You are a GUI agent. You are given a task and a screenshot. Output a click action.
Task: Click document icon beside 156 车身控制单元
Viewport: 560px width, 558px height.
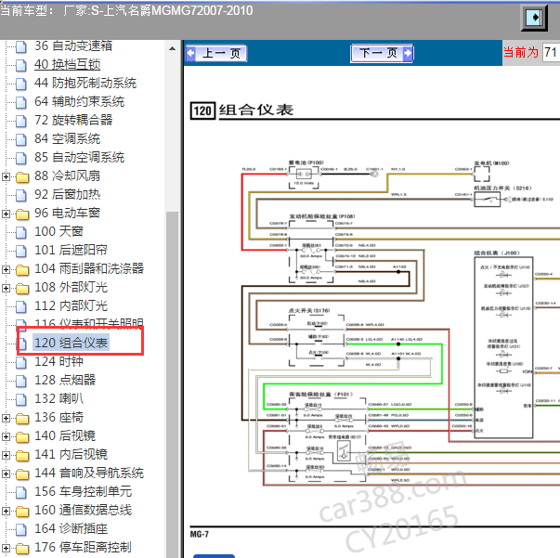(x=21, y=492)
